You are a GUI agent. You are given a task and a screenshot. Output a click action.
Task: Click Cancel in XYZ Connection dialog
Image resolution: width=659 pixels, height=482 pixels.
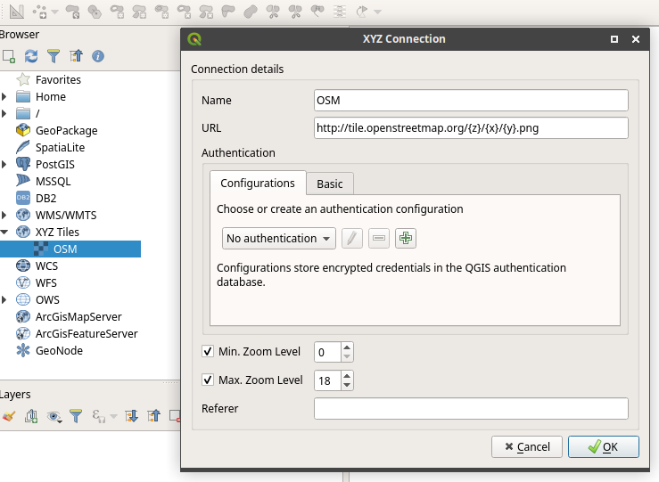527,446
